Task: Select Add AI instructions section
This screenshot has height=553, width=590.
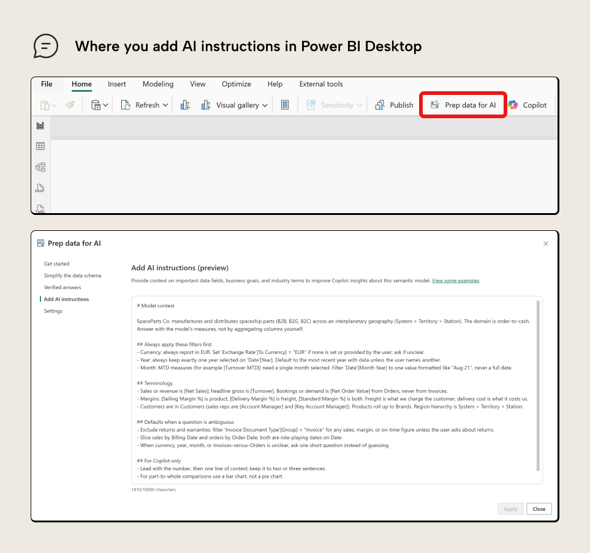Action: coord(66,299)
